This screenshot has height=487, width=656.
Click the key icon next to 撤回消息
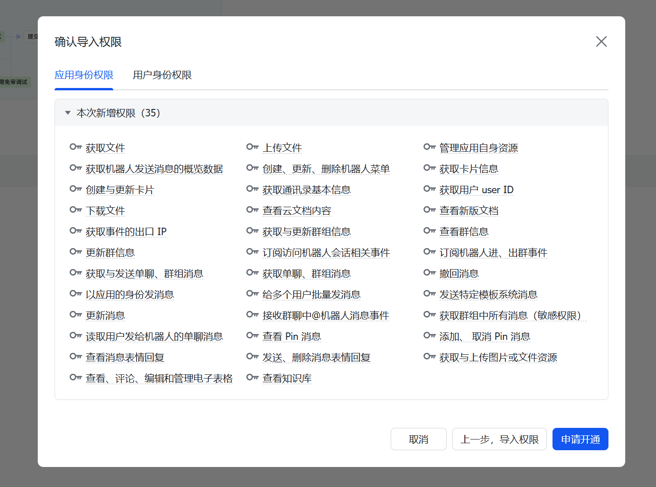429,273
